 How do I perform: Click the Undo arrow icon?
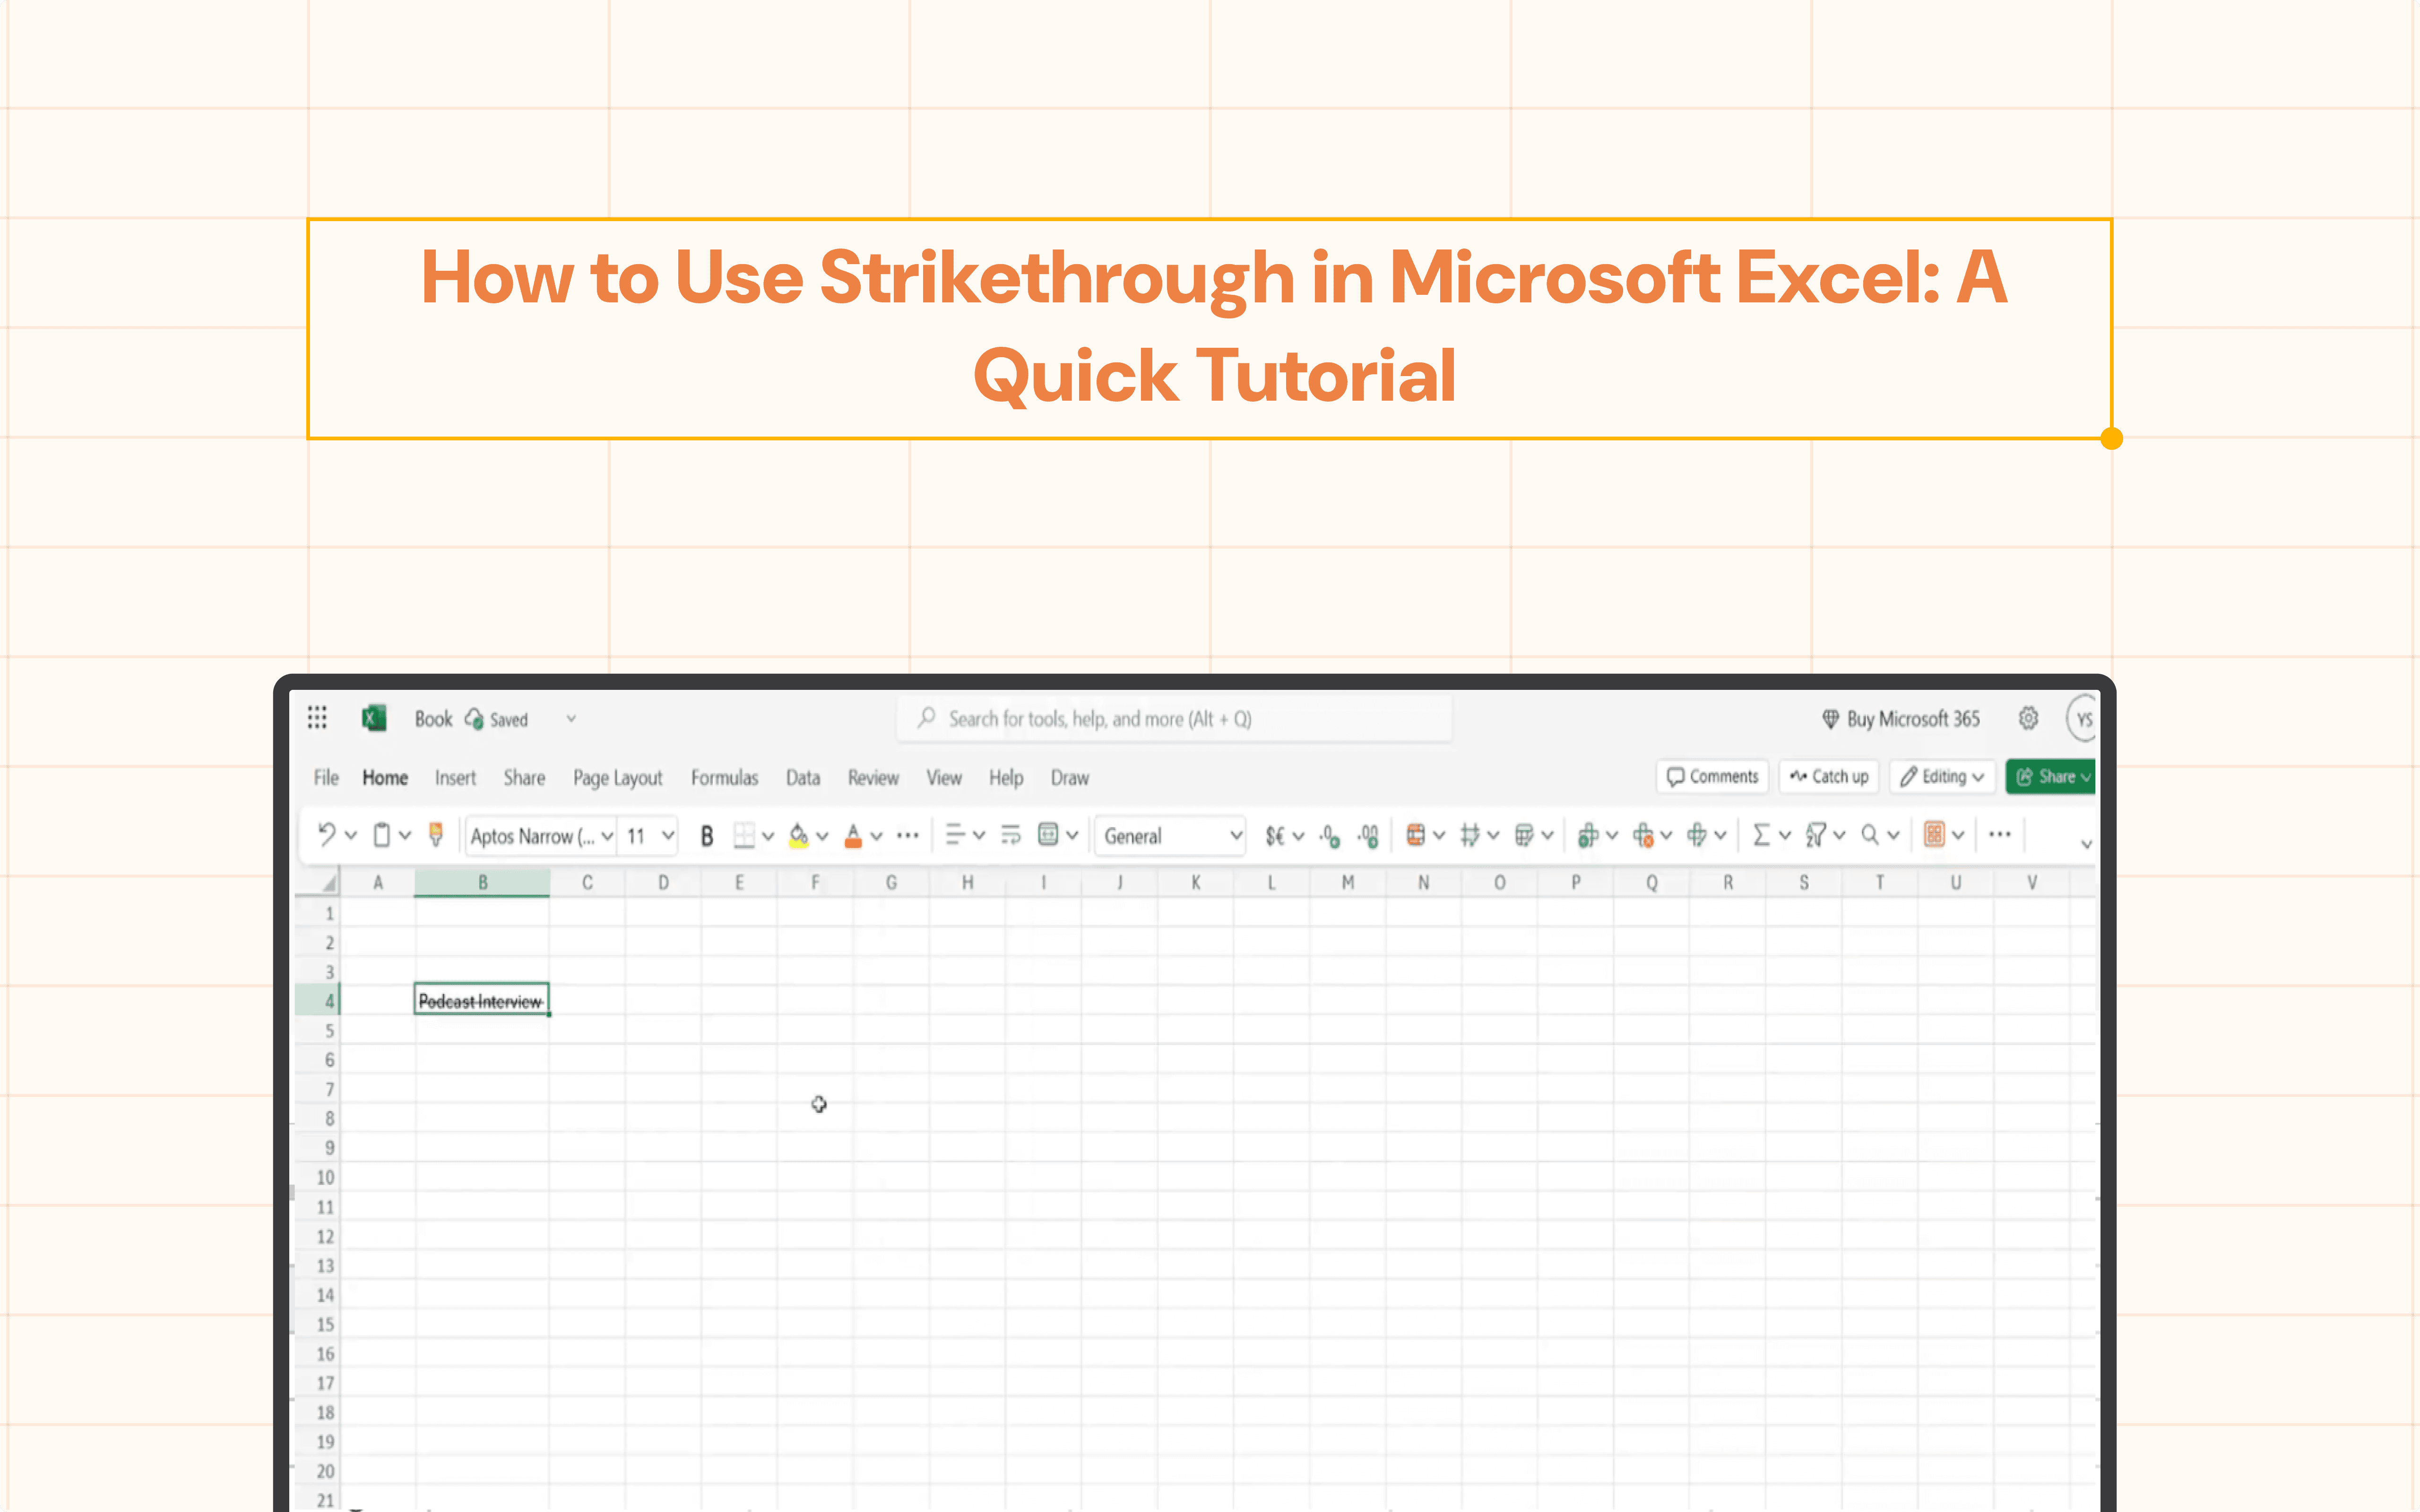point(326,834)
